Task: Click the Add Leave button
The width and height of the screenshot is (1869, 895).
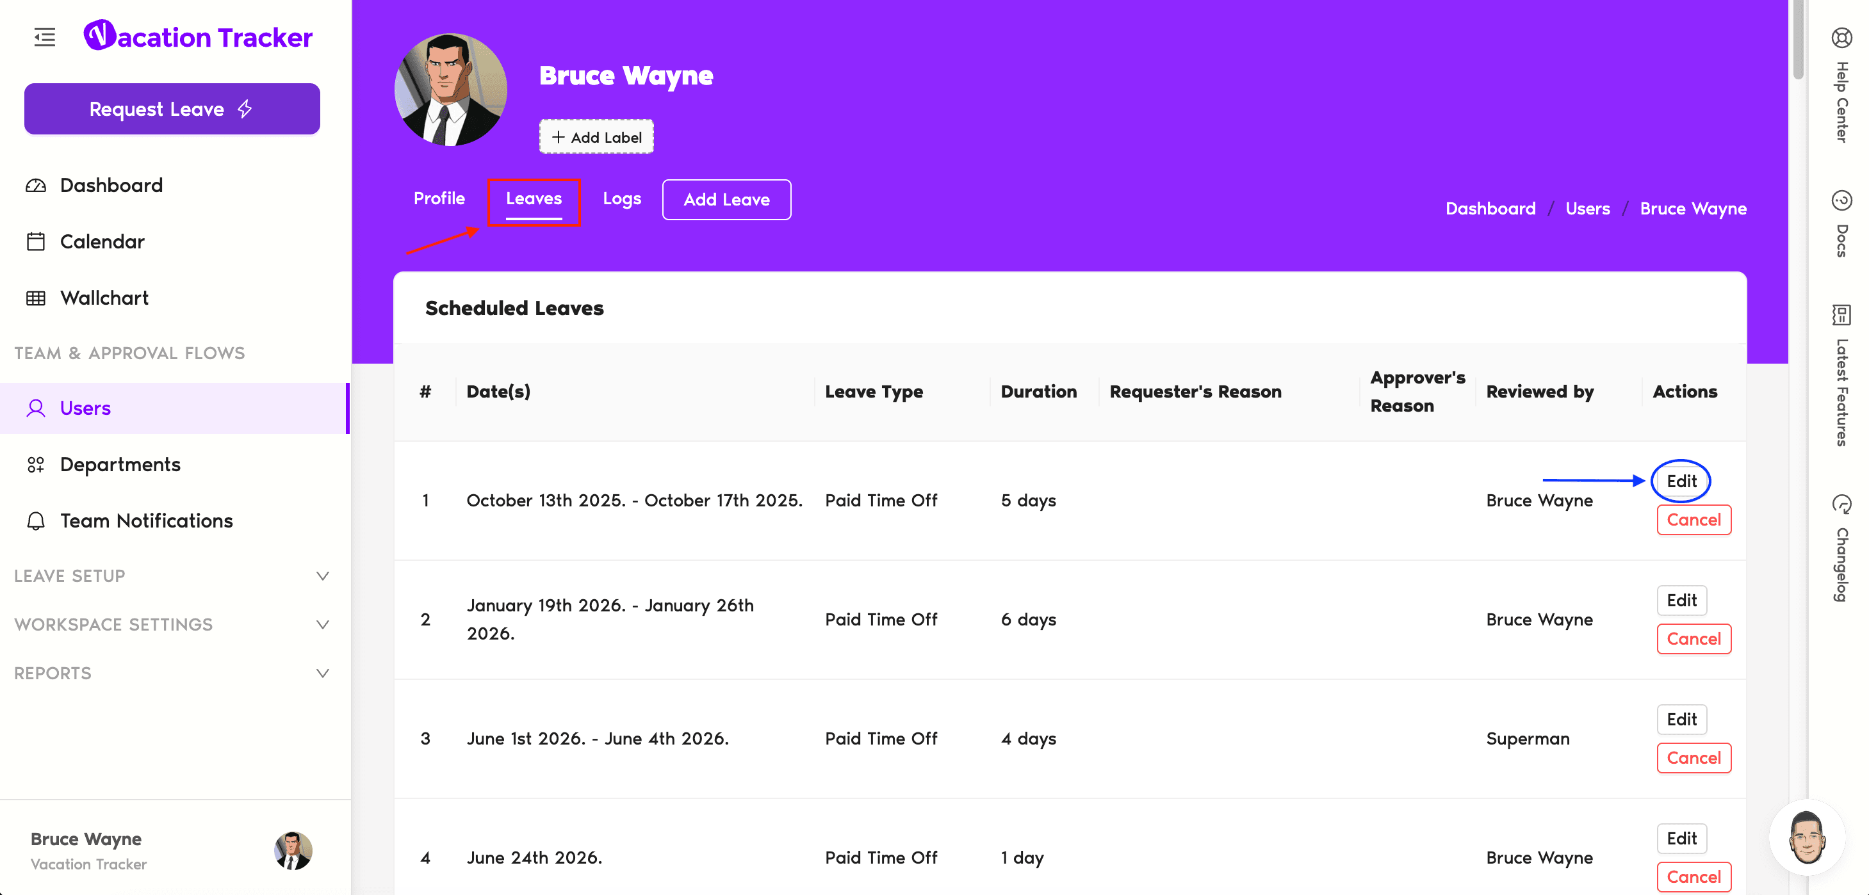Action: [x=726, y=200]
